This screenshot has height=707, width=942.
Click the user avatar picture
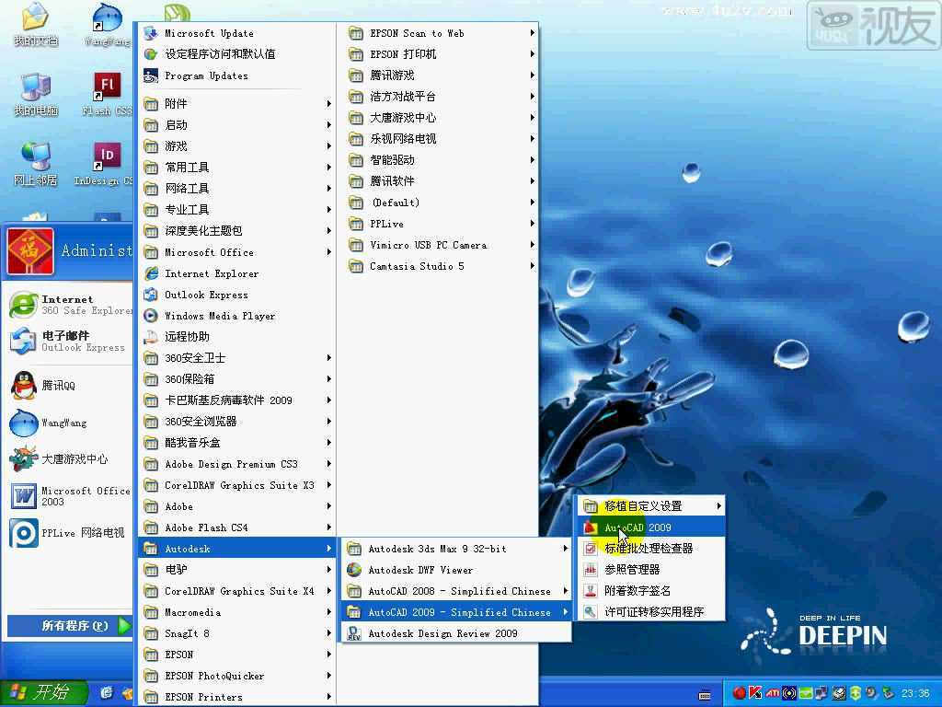pos(30,250)
